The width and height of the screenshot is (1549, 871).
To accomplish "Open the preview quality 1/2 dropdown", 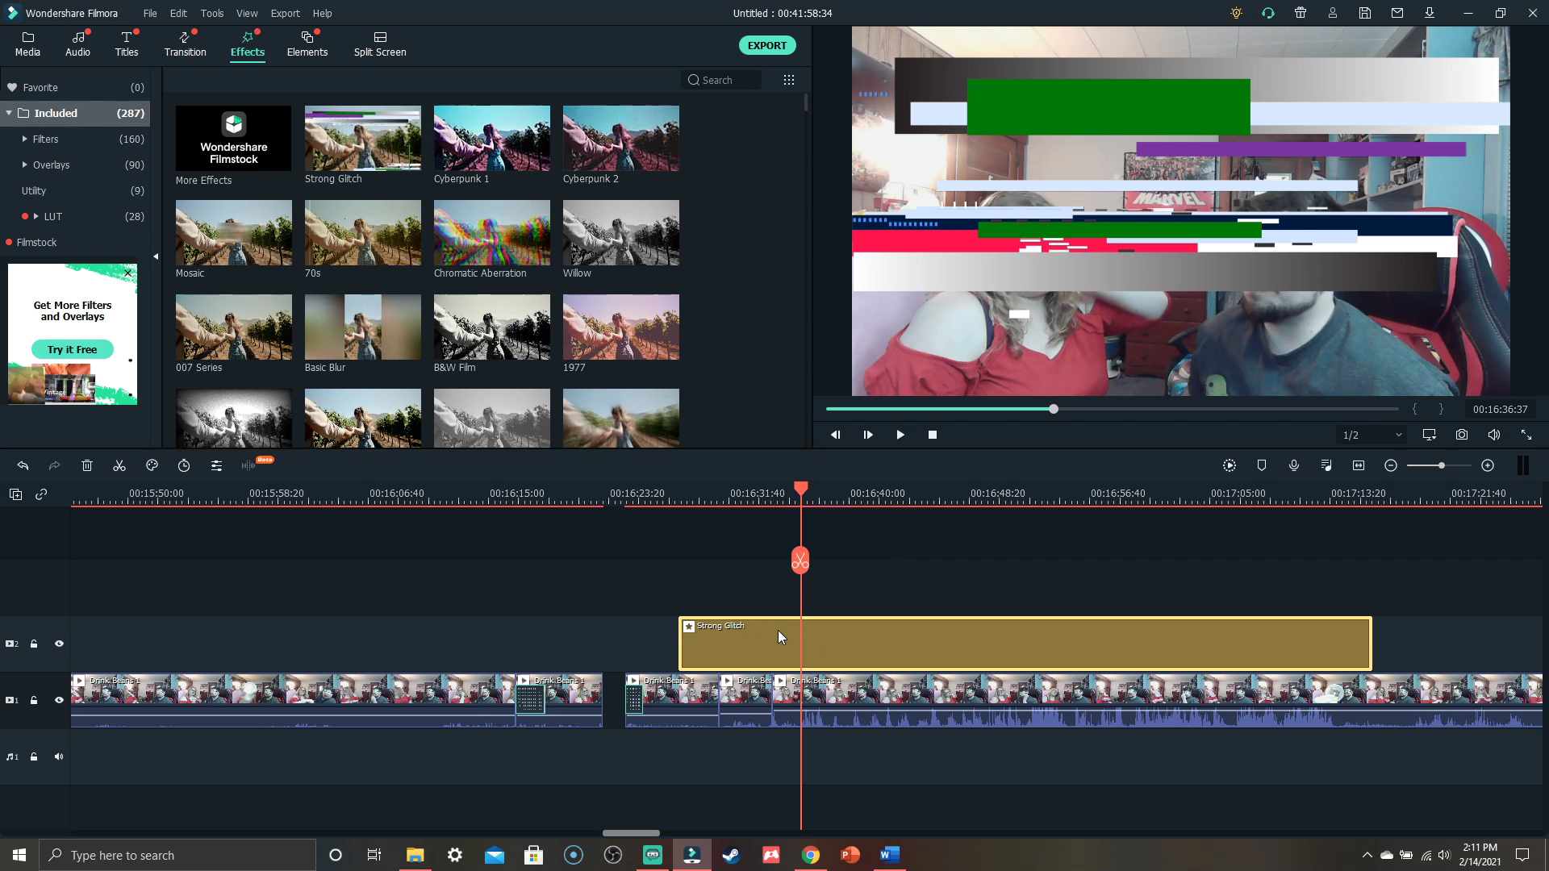I will (x=1372, y=435).
